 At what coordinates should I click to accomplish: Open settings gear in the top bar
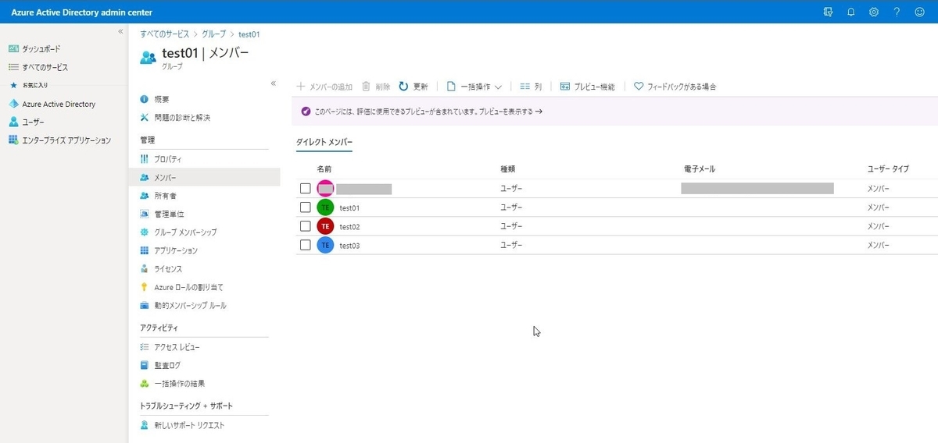[x=874, y=12]
